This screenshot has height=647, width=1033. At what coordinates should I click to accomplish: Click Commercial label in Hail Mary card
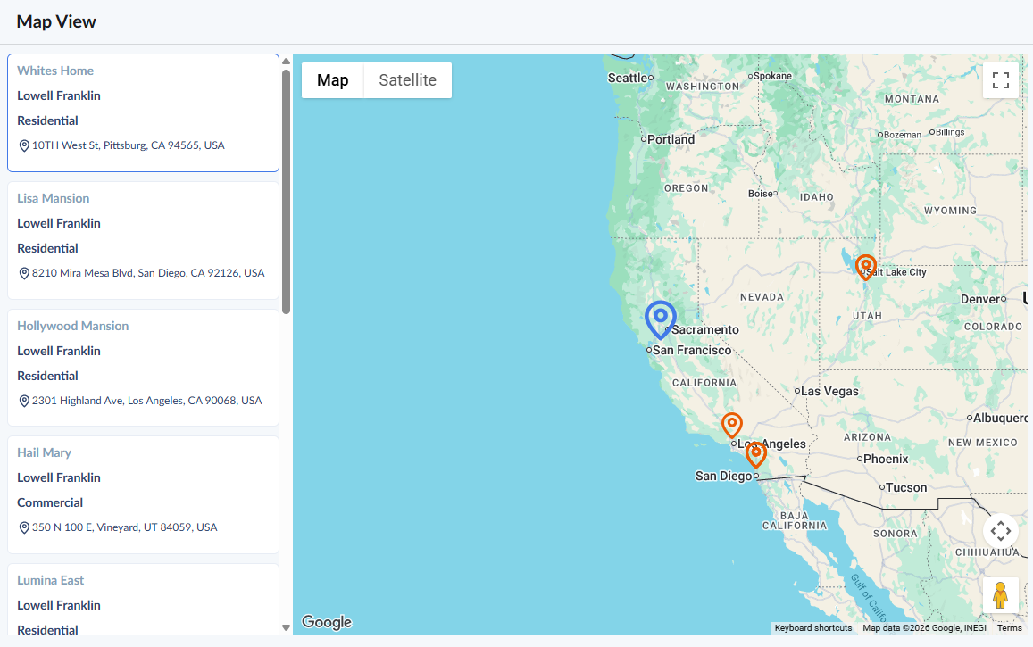click(x=50, y=502)
